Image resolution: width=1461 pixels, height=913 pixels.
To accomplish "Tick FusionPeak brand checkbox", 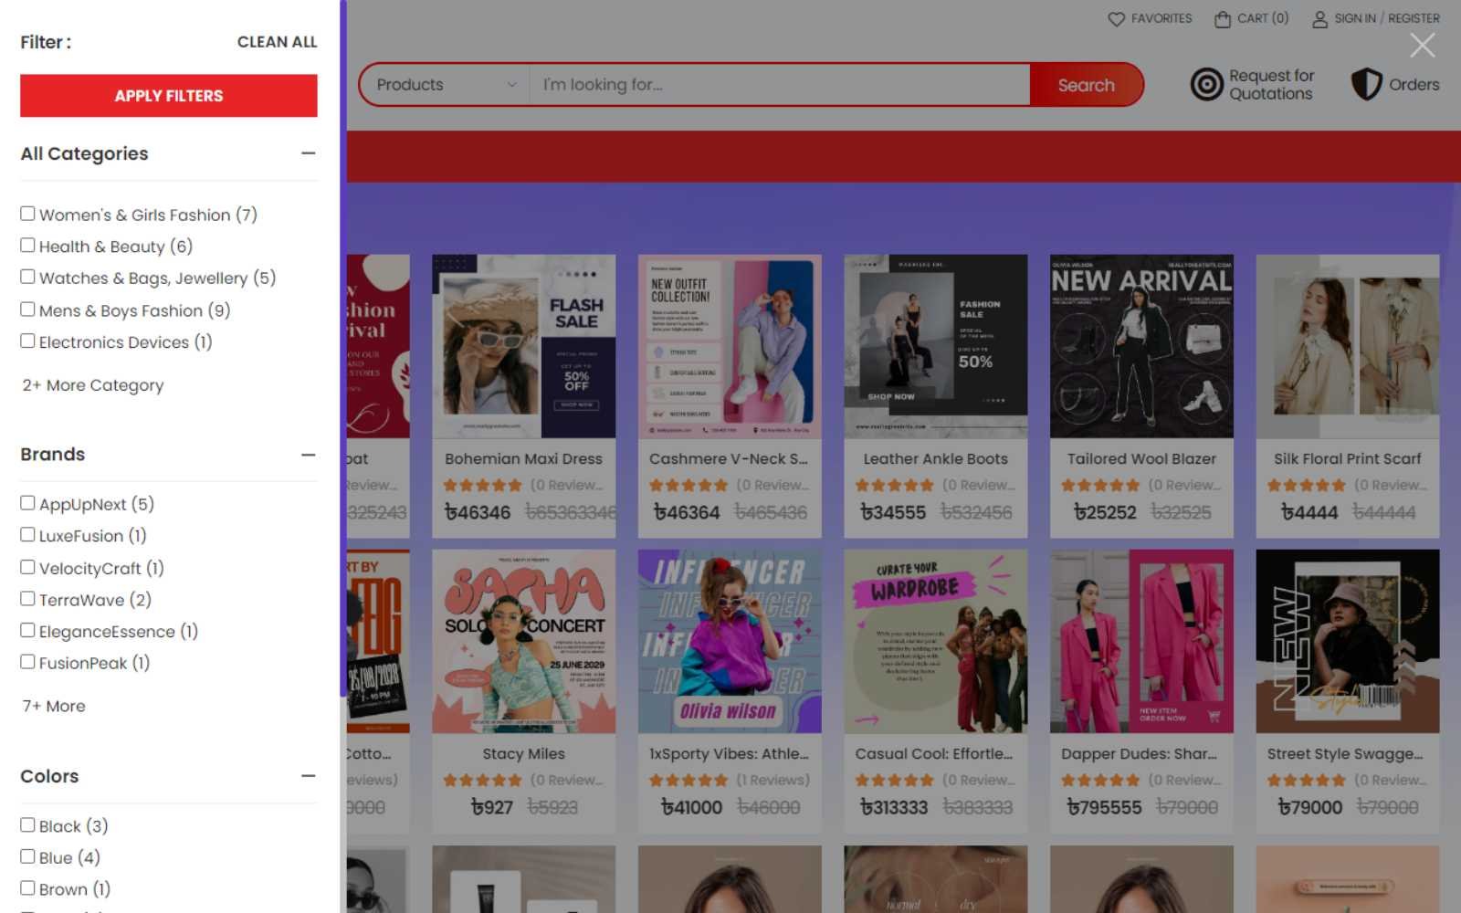I will tap(27, 662).
